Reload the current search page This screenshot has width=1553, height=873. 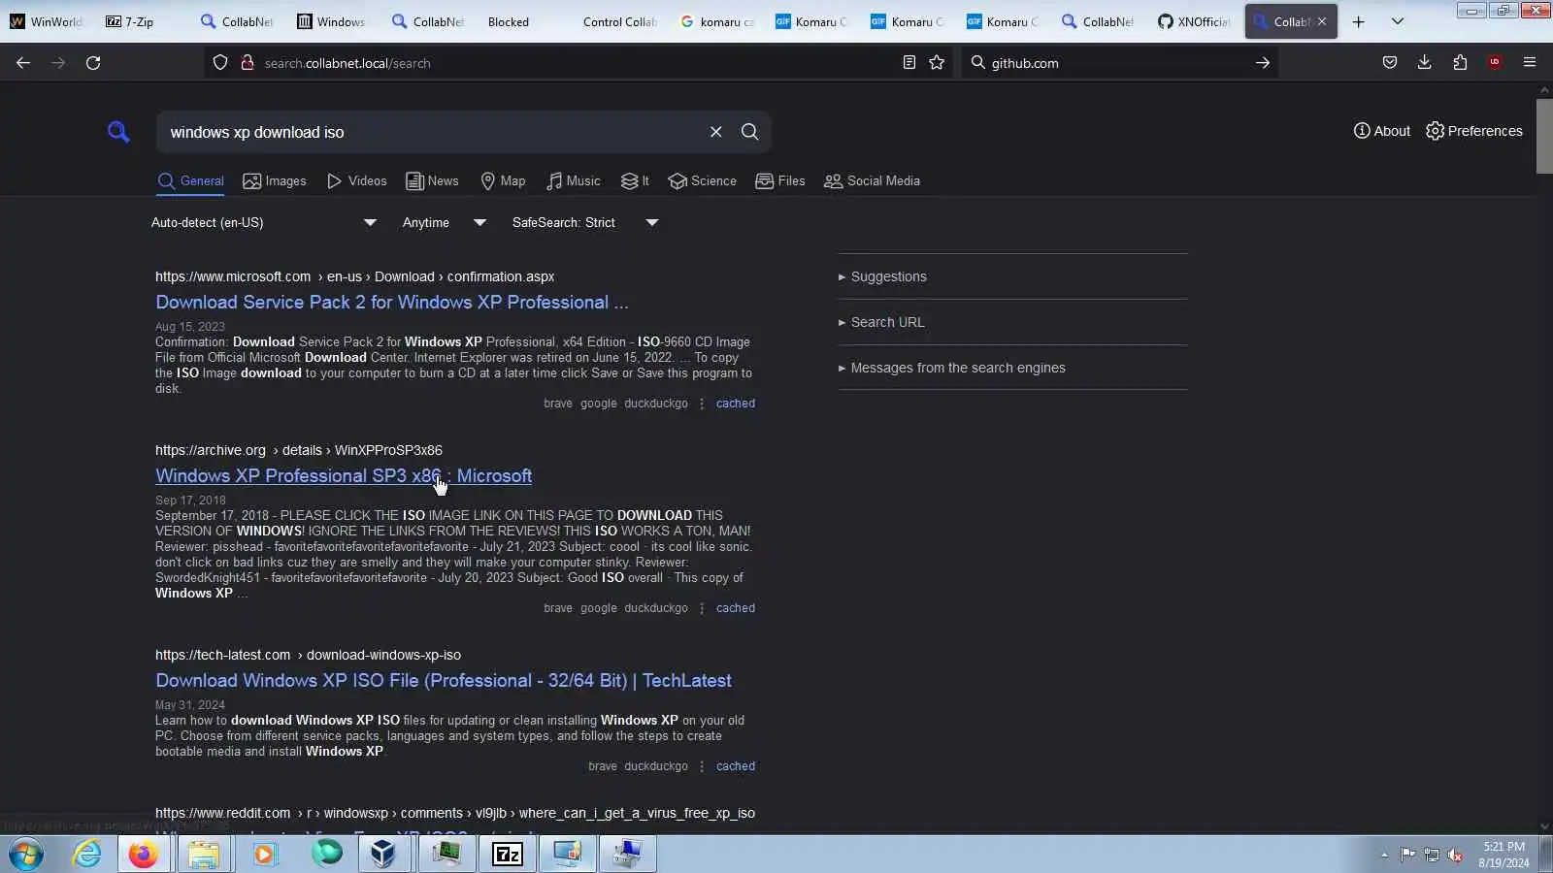tap(93, 63)
